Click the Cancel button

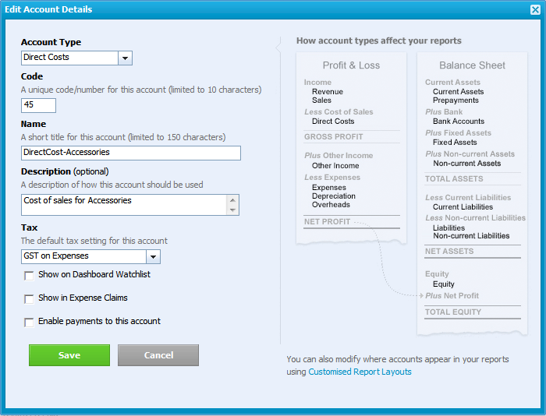pos(158,355)
